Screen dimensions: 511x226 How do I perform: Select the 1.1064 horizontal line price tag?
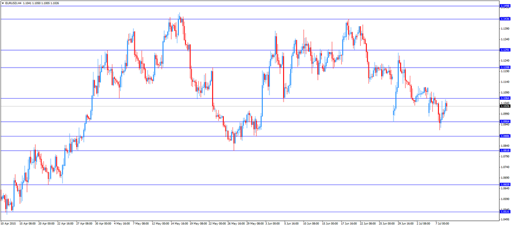[504, 98]
